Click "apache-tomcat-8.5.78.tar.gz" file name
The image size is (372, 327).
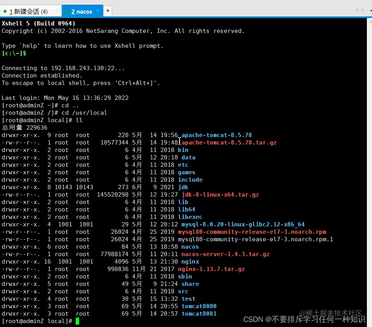[229, 143]
